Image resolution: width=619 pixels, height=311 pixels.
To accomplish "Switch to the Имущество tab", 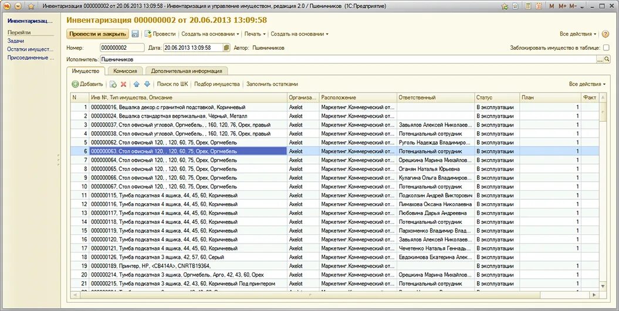I will point(86,71).
